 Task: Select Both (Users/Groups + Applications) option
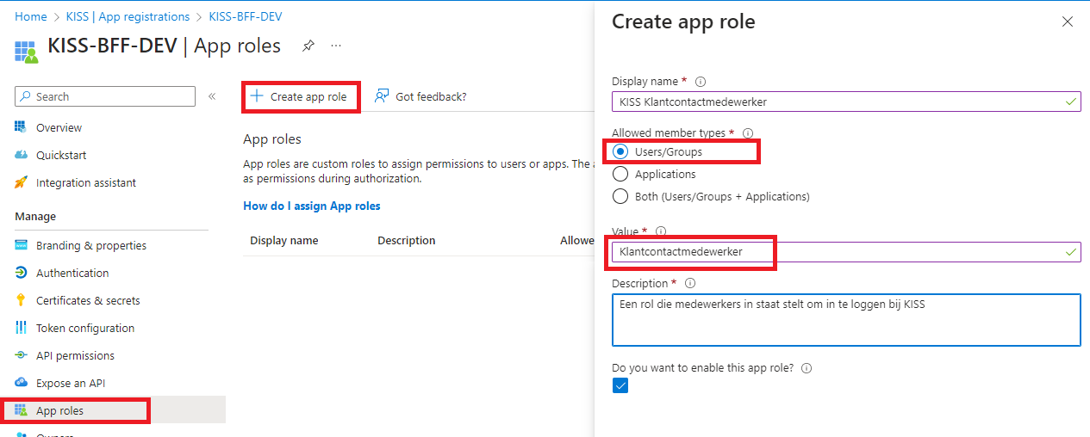(620, 196)
